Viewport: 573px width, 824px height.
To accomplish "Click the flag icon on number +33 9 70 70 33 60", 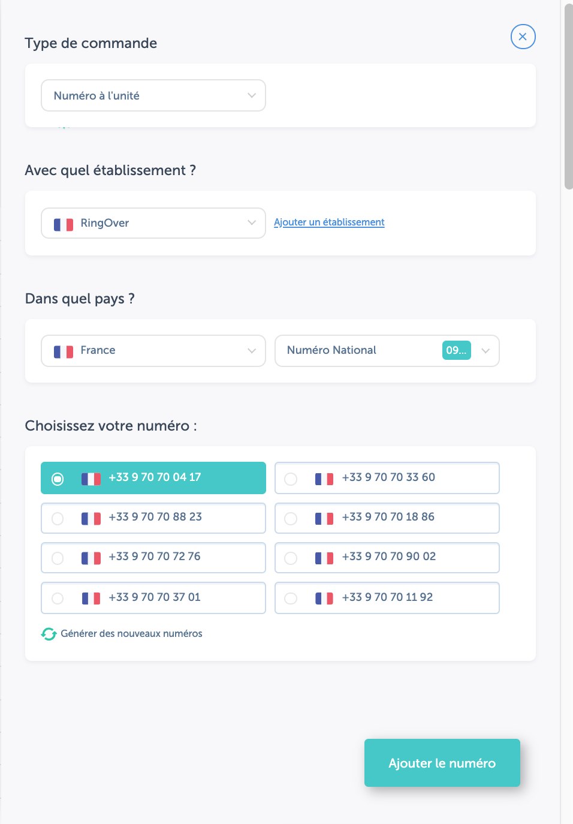I will click(324, 478).
